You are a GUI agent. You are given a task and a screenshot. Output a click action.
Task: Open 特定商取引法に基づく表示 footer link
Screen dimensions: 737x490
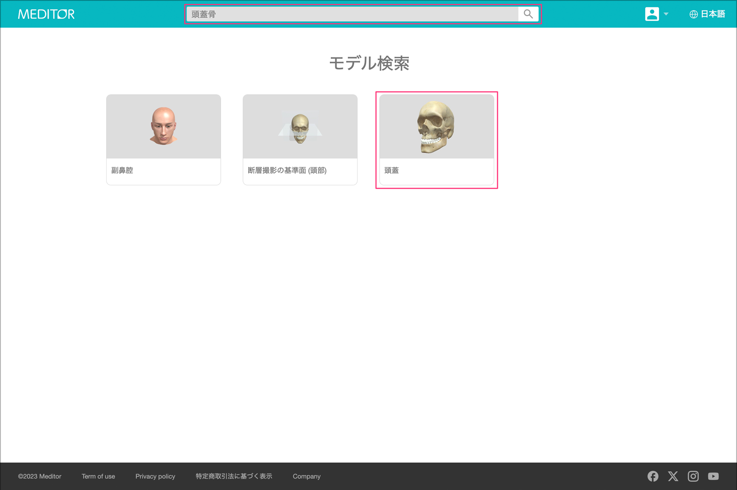(x=234, y=476)
